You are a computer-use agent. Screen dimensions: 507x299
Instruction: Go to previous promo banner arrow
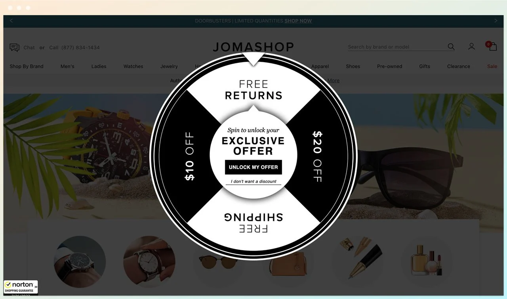11,21
